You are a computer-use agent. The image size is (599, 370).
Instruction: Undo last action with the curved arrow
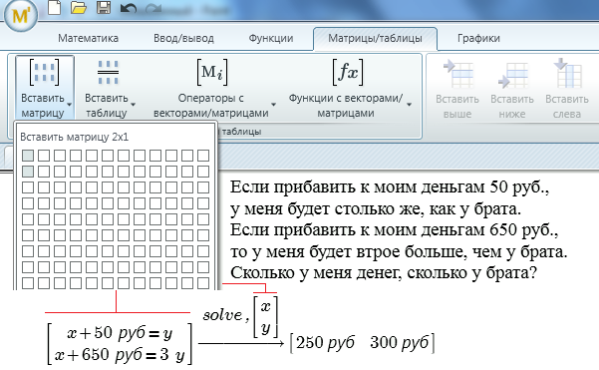point(128,8)
